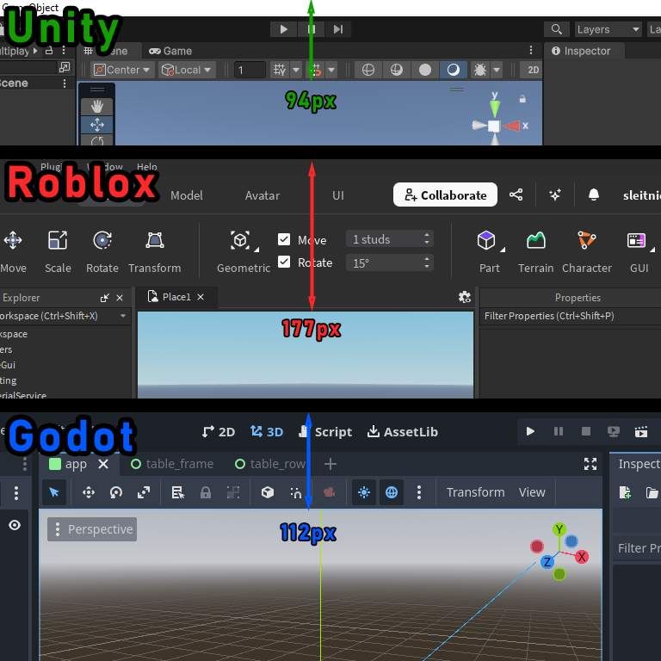The width and height of the screenshot is (661, 661).
Task: Open Unity's search magnifier icon
Action: 557,29
